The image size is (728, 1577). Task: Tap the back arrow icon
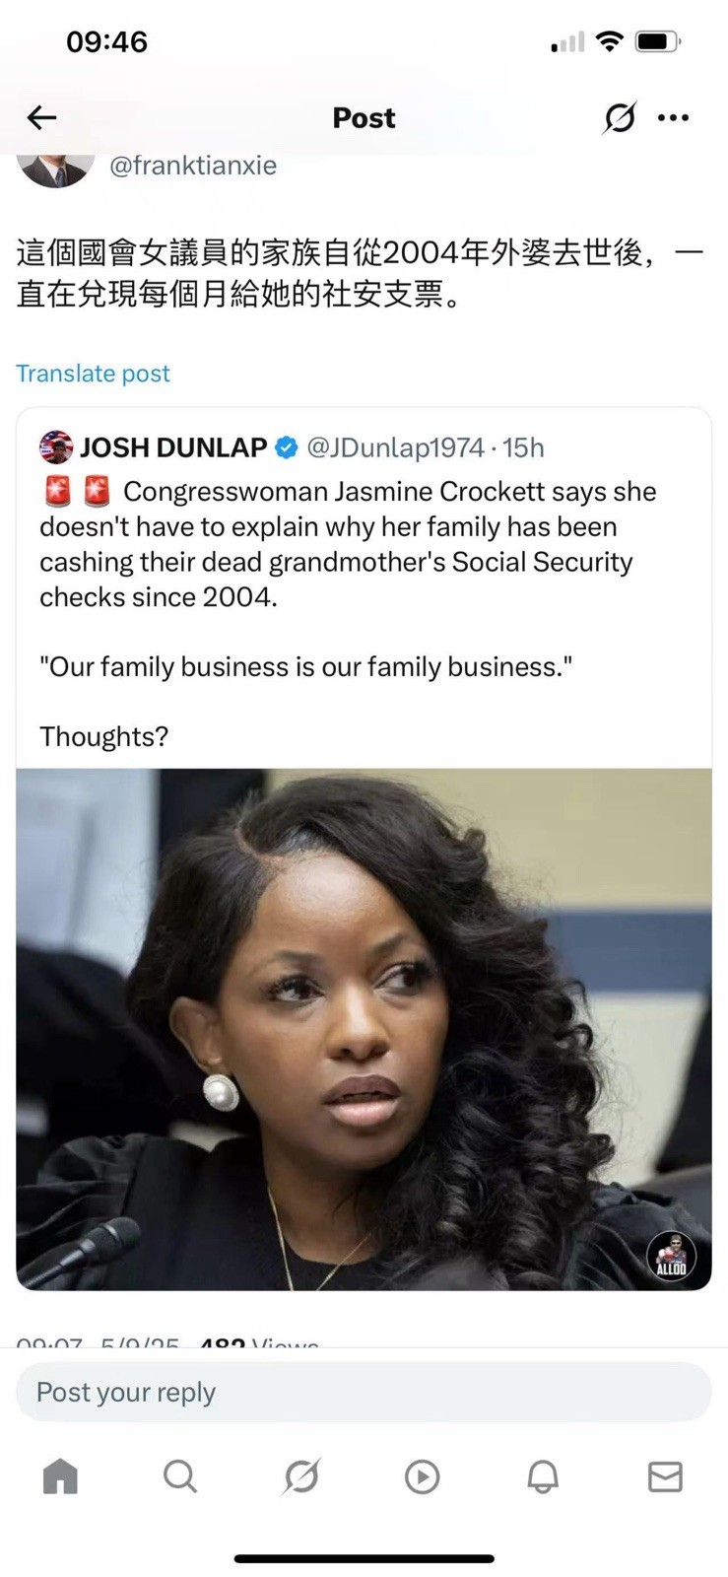pos(41,118)
